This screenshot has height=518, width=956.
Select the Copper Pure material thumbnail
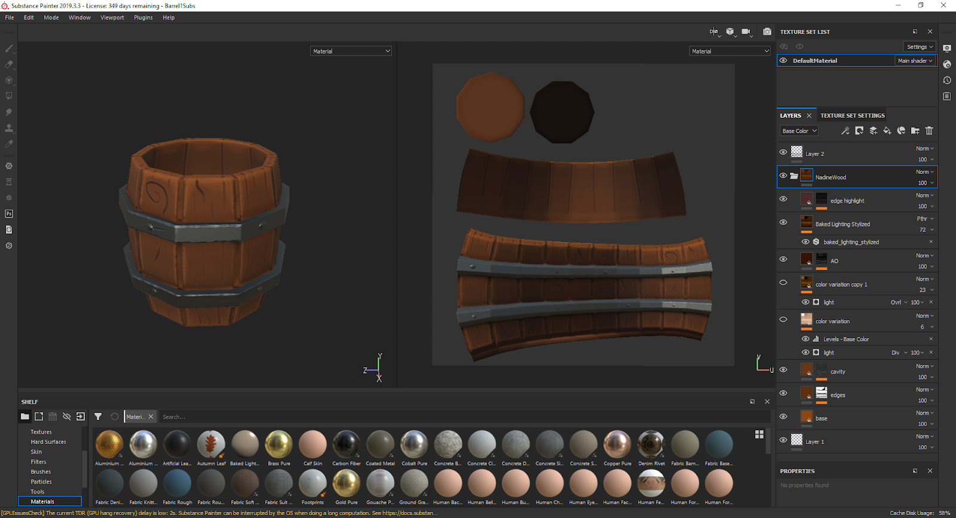pyautogui.click(x=617, y=445)
